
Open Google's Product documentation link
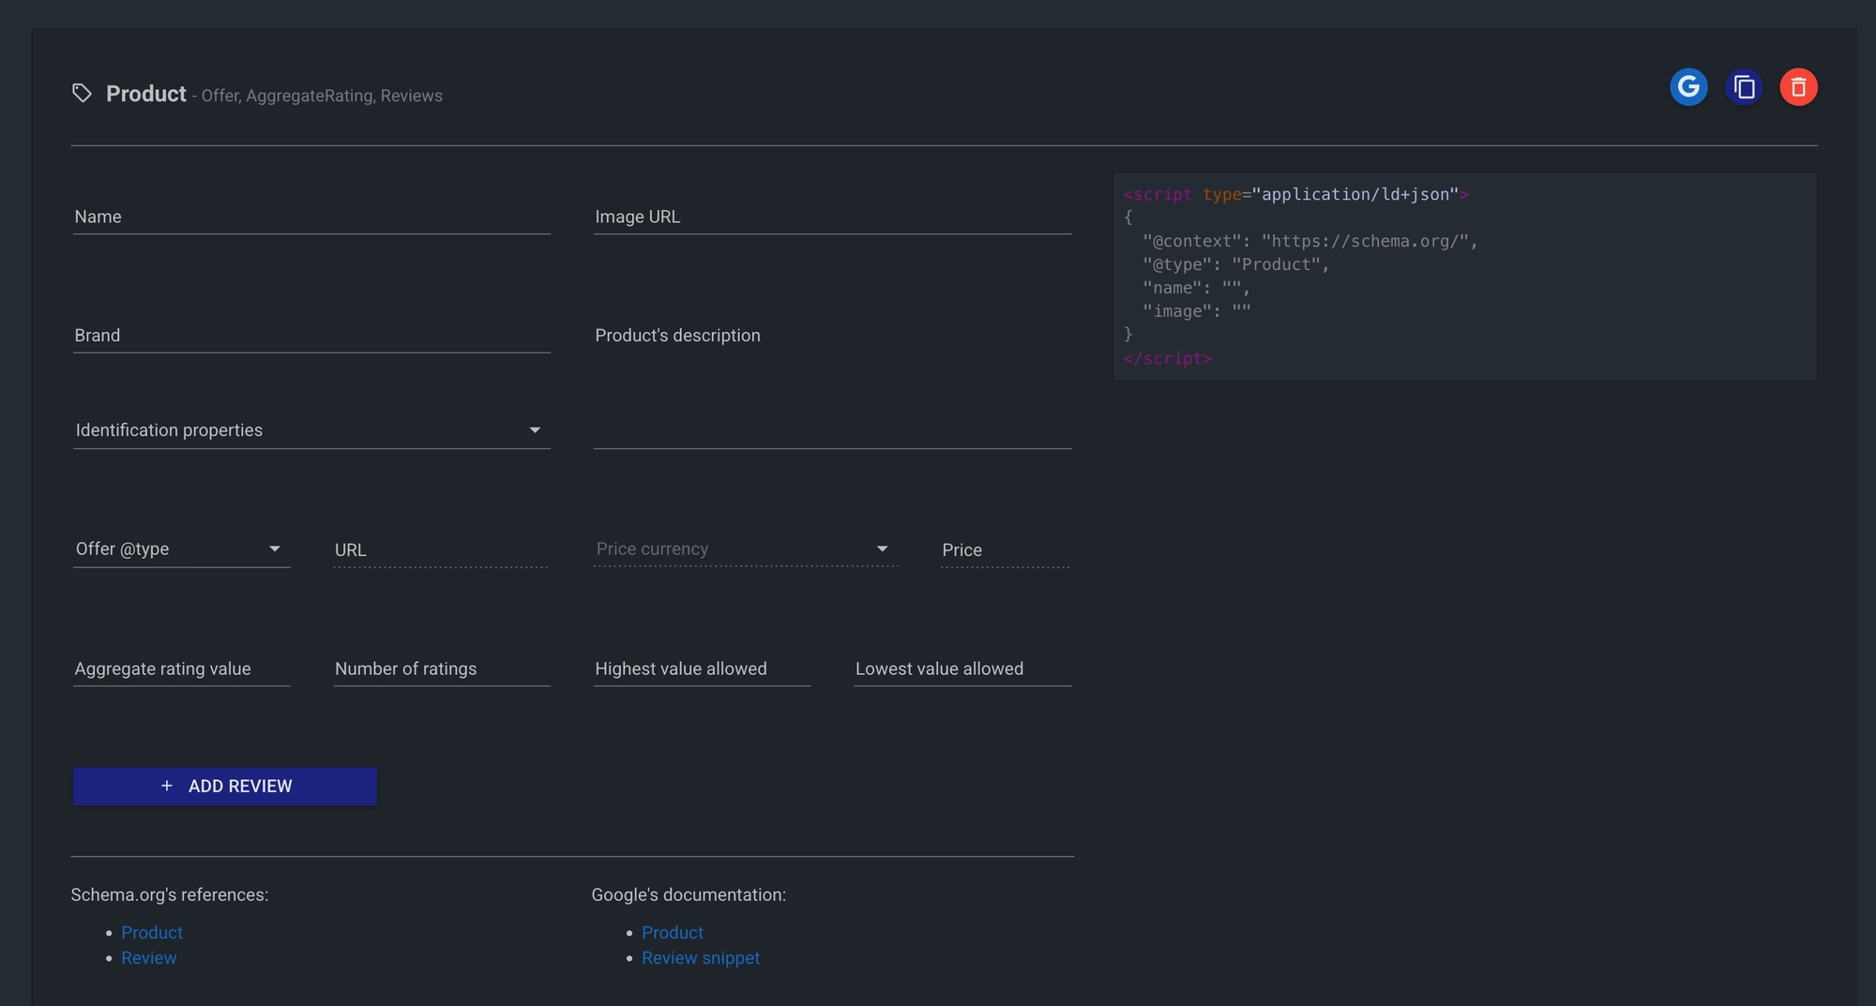(673, 933)
